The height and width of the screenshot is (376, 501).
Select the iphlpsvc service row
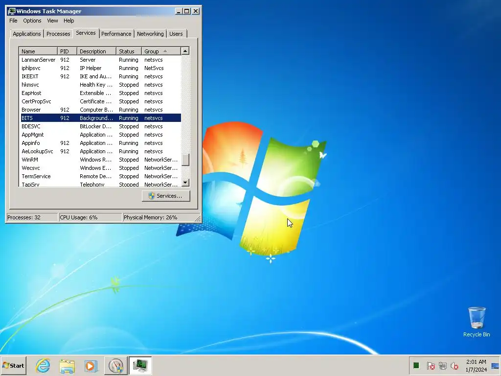click(101, 68)
